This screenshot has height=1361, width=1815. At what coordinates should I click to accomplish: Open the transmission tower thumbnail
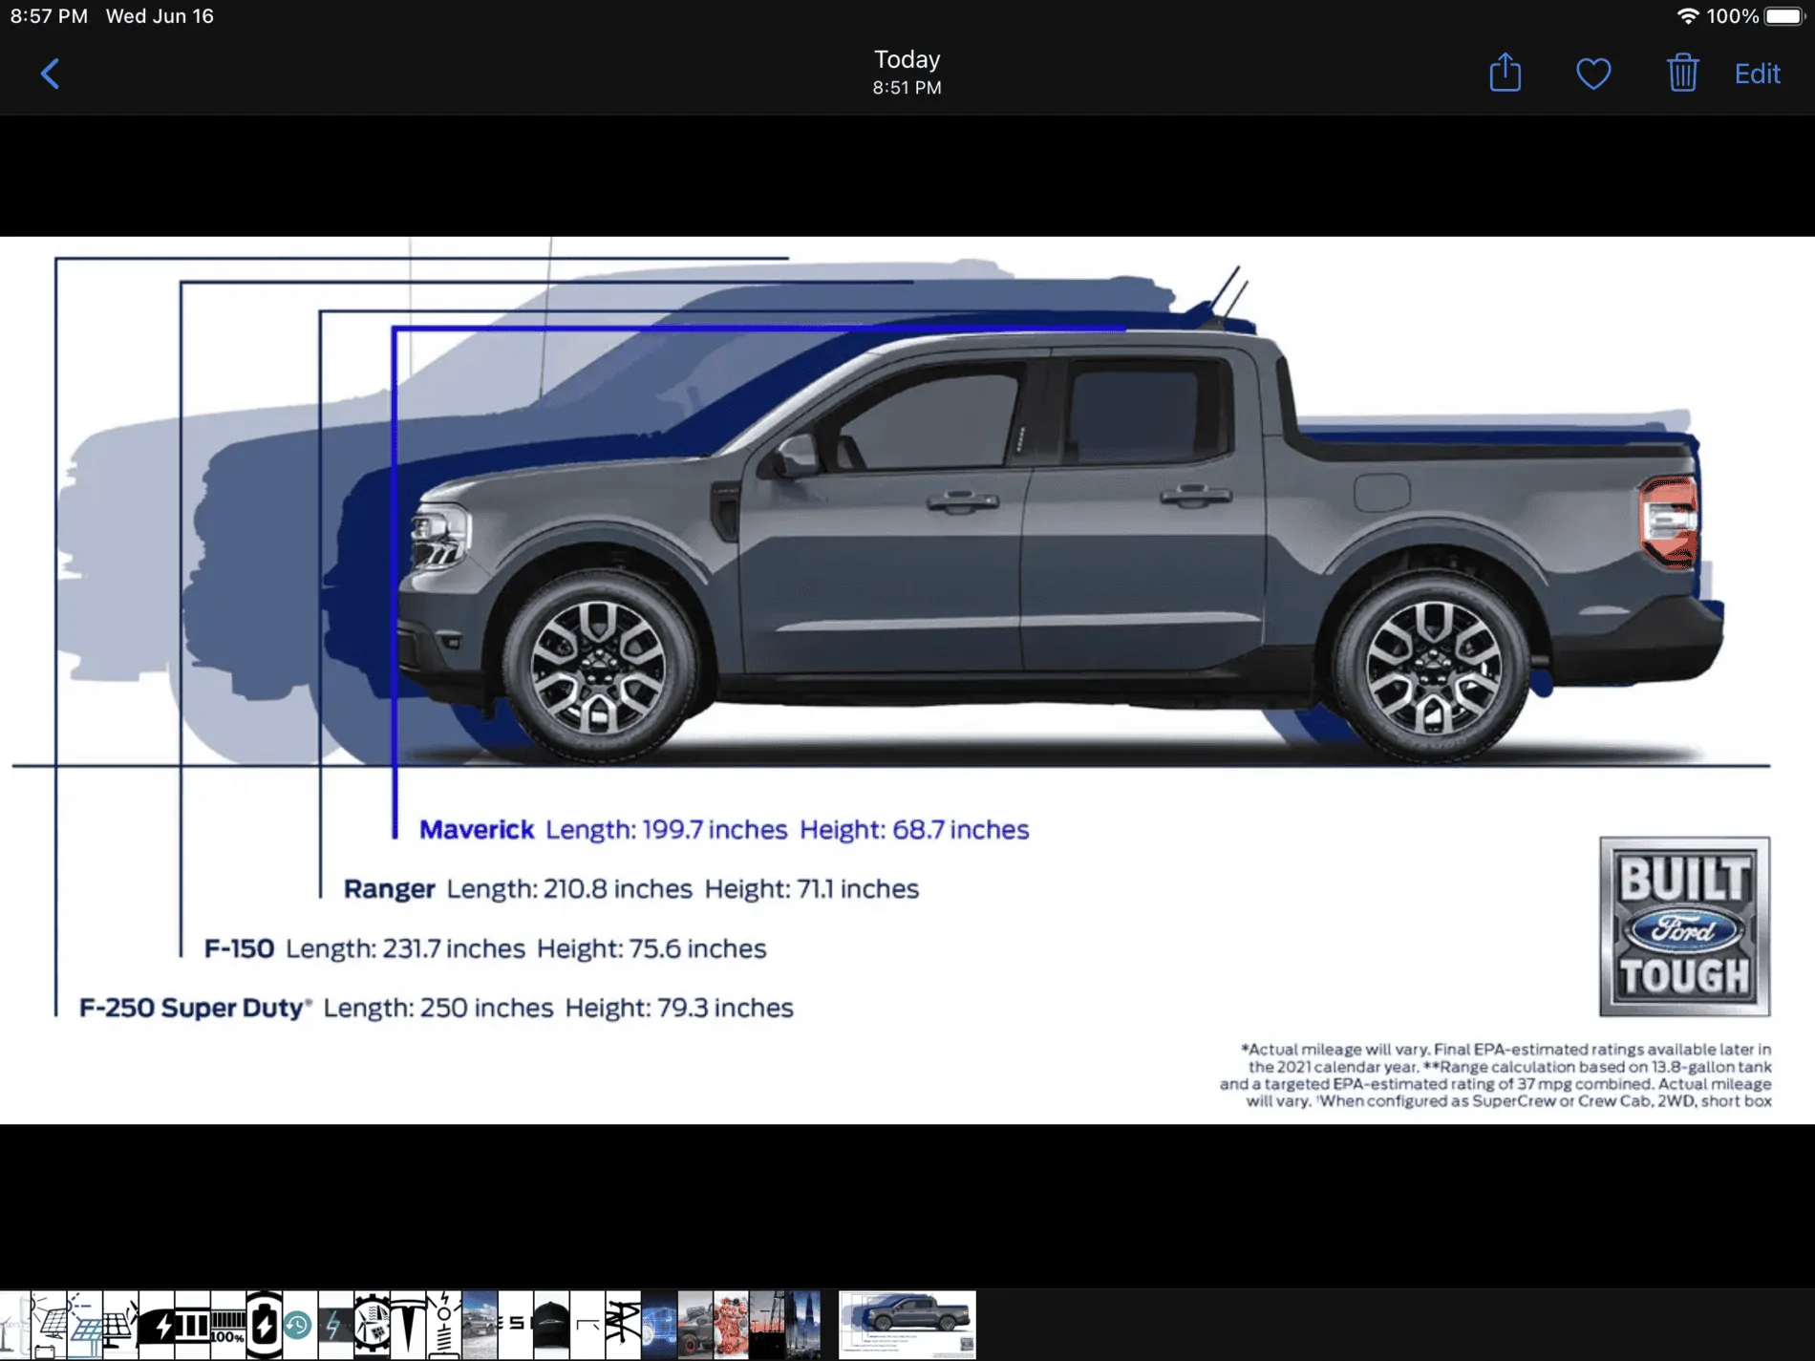(x=623, y=1326)
